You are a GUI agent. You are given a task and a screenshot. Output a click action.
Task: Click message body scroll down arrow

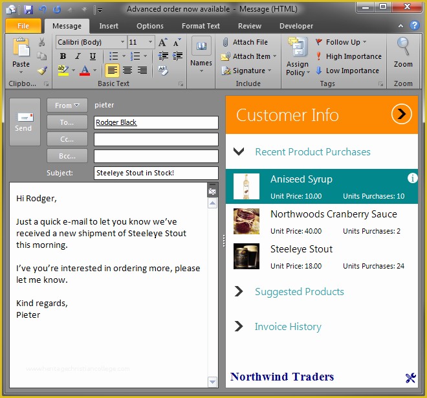click(x=212, y=382)
